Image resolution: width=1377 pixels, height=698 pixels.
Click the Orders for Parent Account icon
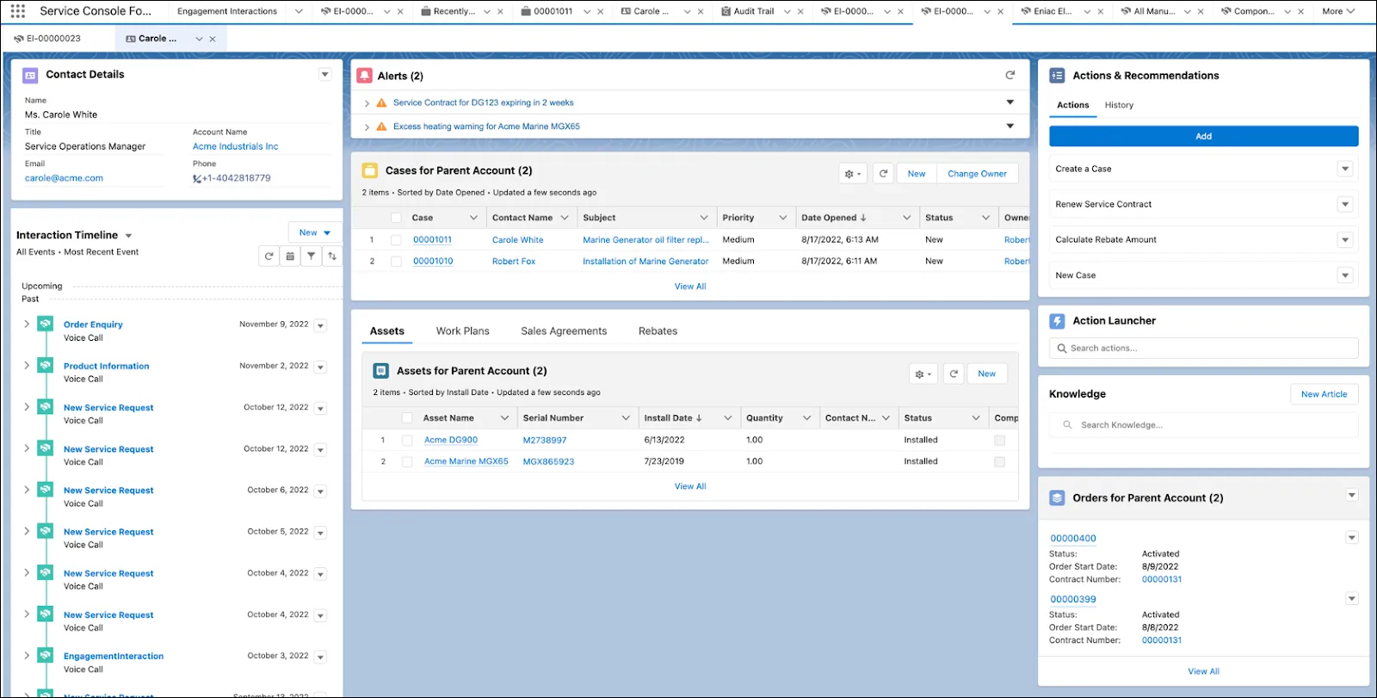coord(1058,498)
